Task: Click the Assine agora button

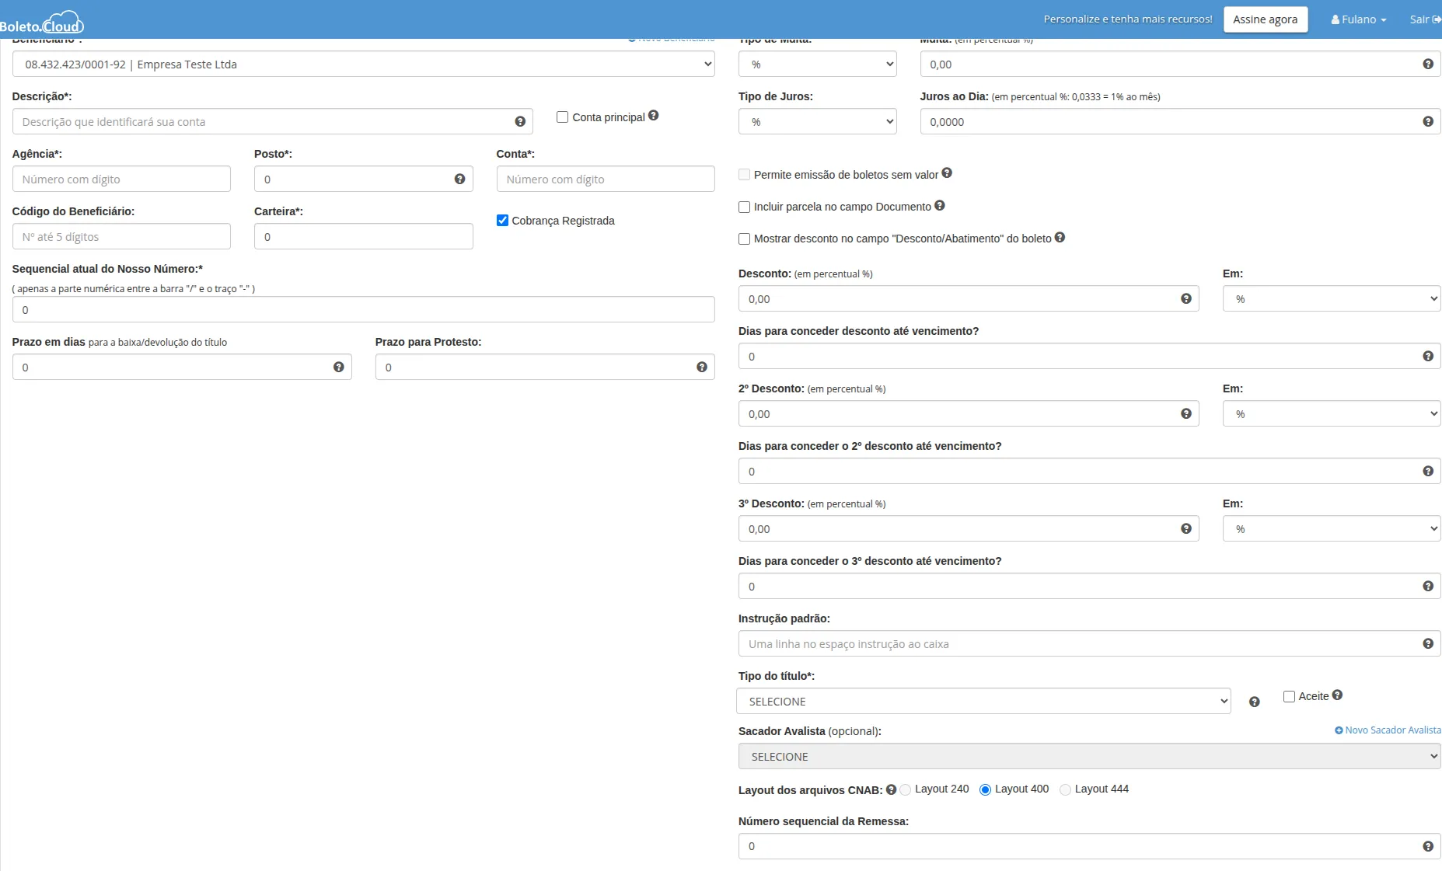Action: pos(1265,19)
